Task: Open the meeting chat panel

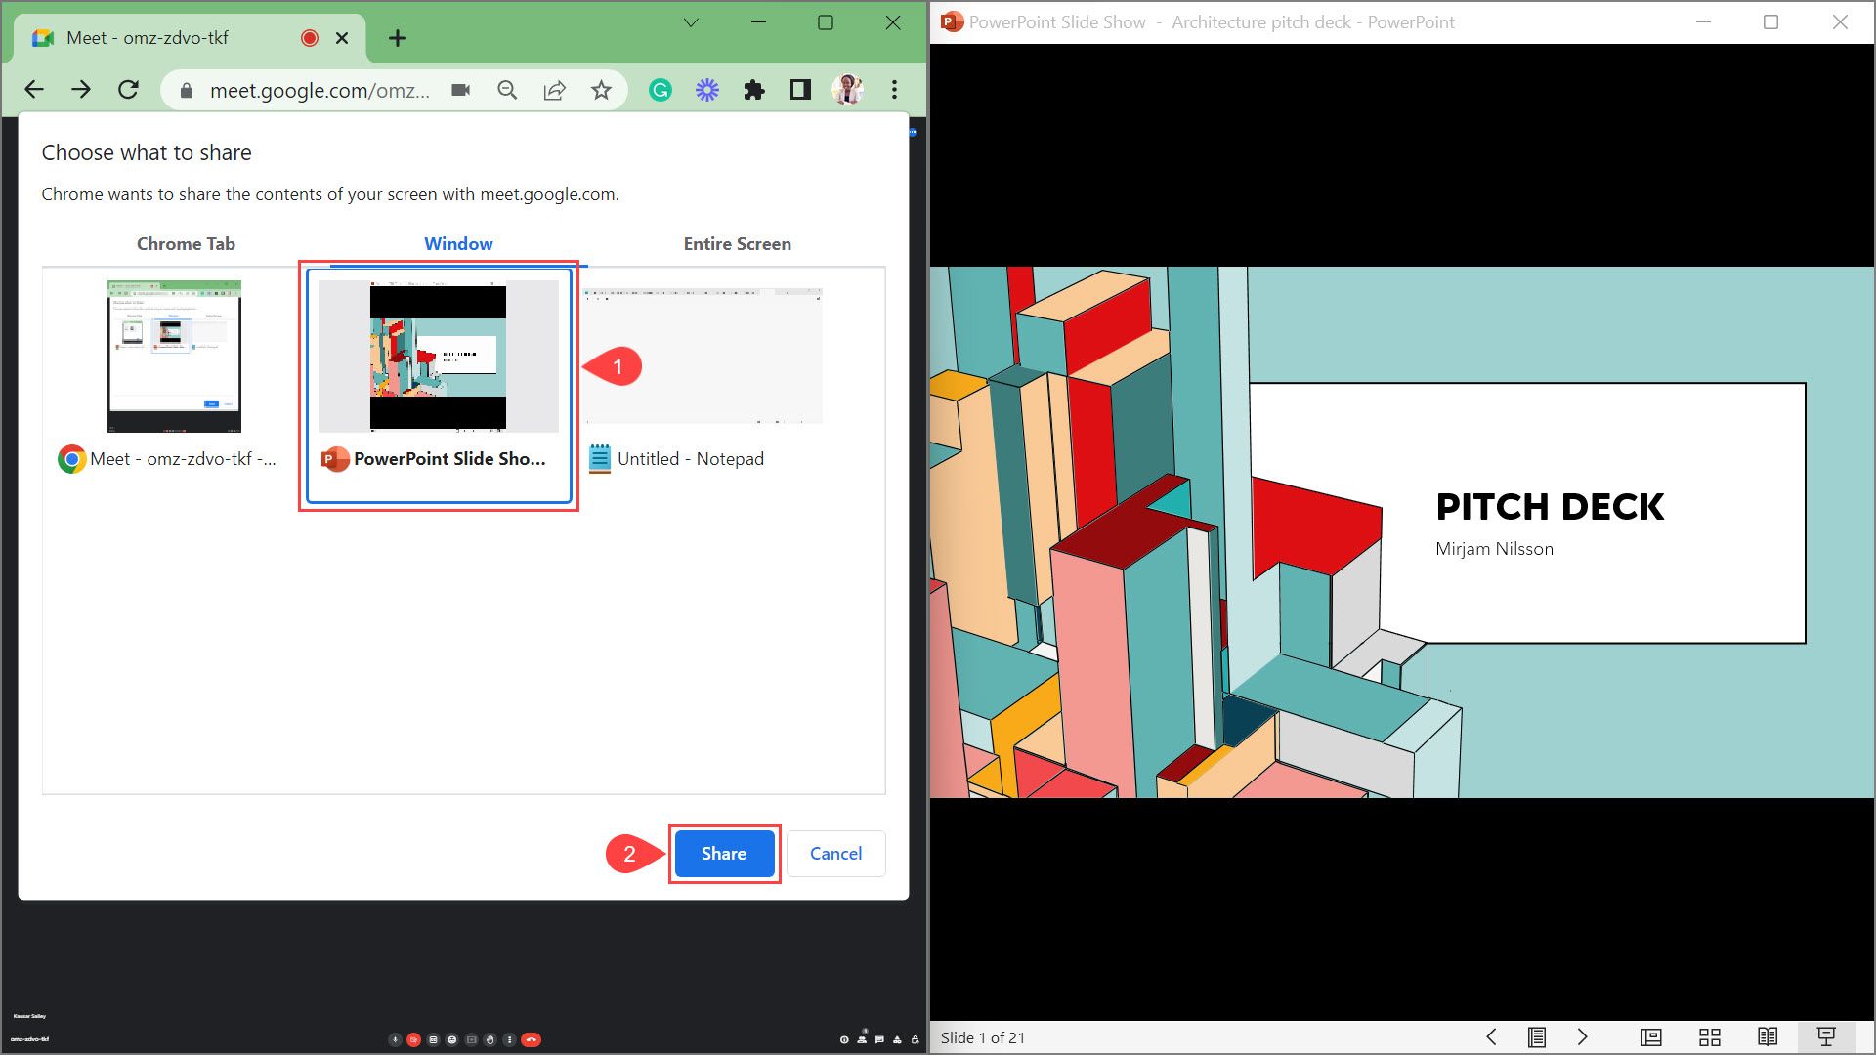Action: click(x=879, y=1038)
